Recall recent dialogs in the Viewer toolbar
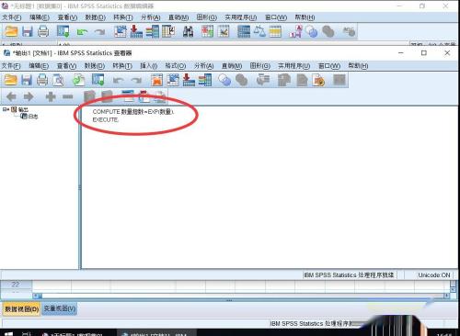This screenshot has width=460, height=336. pyautogui.click(x=98, y=80)
